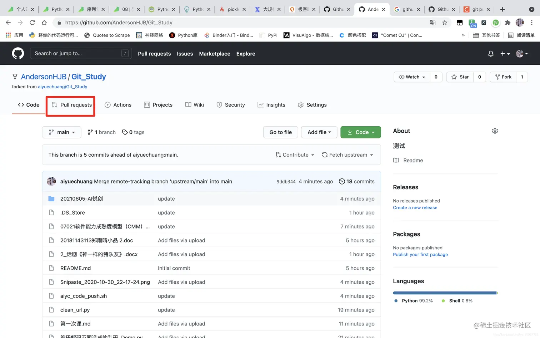View the 18 commits history
Image resolution: width=540 pixels, height=338 pixels.
[357, 181]
